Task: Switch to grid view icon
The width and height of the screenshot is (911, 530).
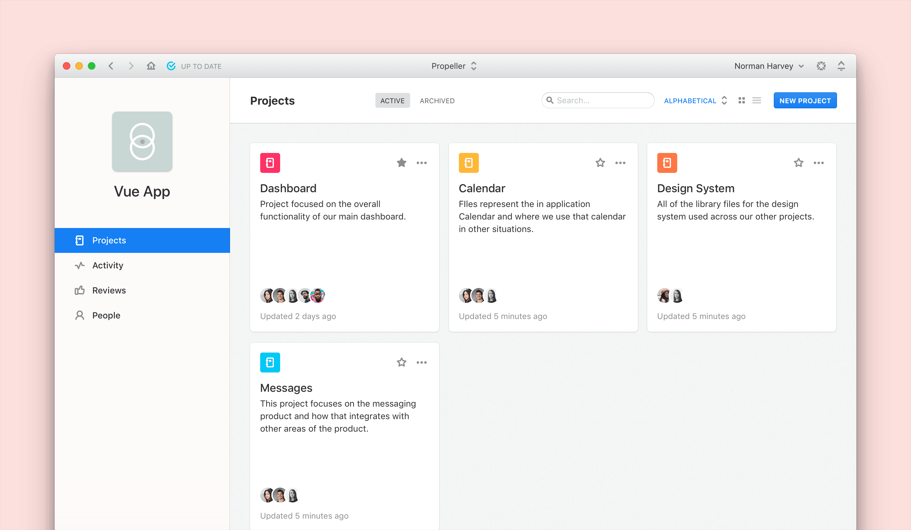Action: [742, 100]
